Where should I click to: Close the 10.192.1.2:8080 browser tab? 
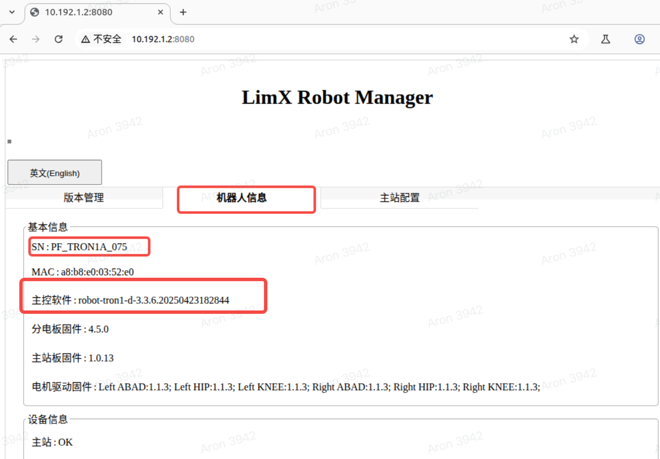161,12
